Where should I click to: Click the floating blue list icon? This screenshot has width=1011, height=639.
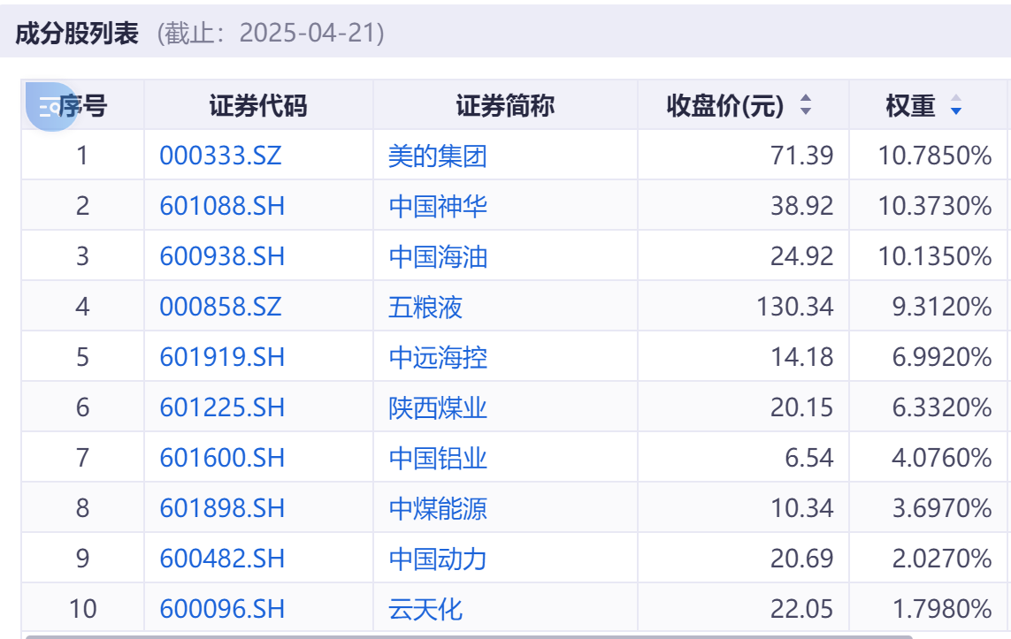pyautogui.click(x=51, y=106)
